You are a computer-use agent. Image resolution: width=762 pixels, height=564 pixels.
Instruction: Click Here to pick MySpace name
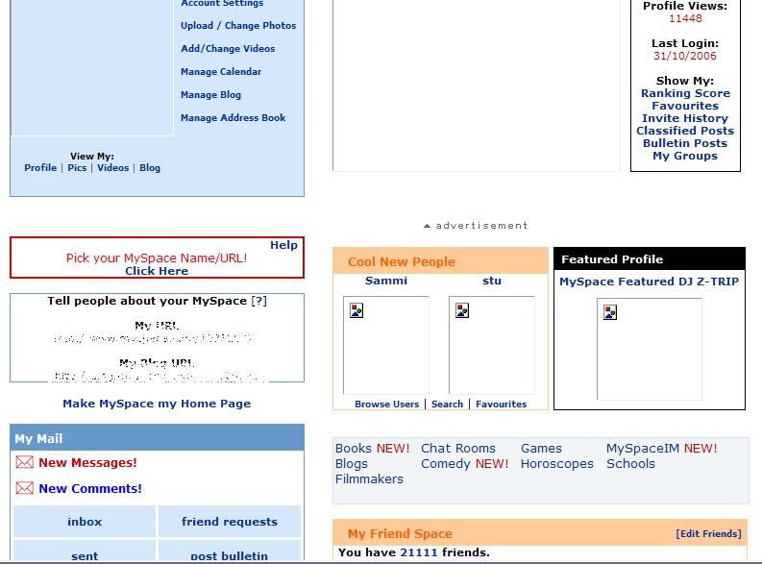click(157, 271)
